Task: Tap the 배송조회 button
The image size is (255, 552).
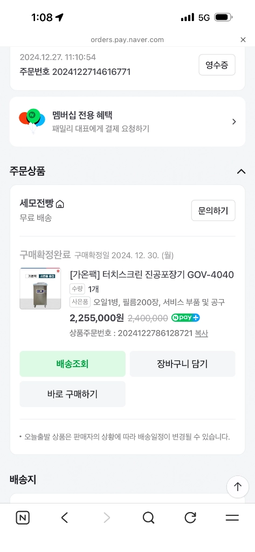Action: (73, 364)
